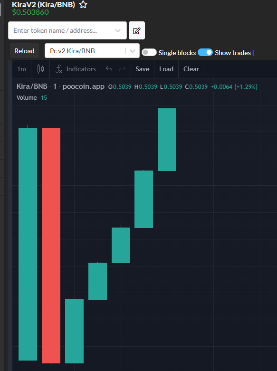Select the Volume 15 indicator label
The width and height of the screenshot is (277, 371).
pyautogui.click(x=32, y=98)
